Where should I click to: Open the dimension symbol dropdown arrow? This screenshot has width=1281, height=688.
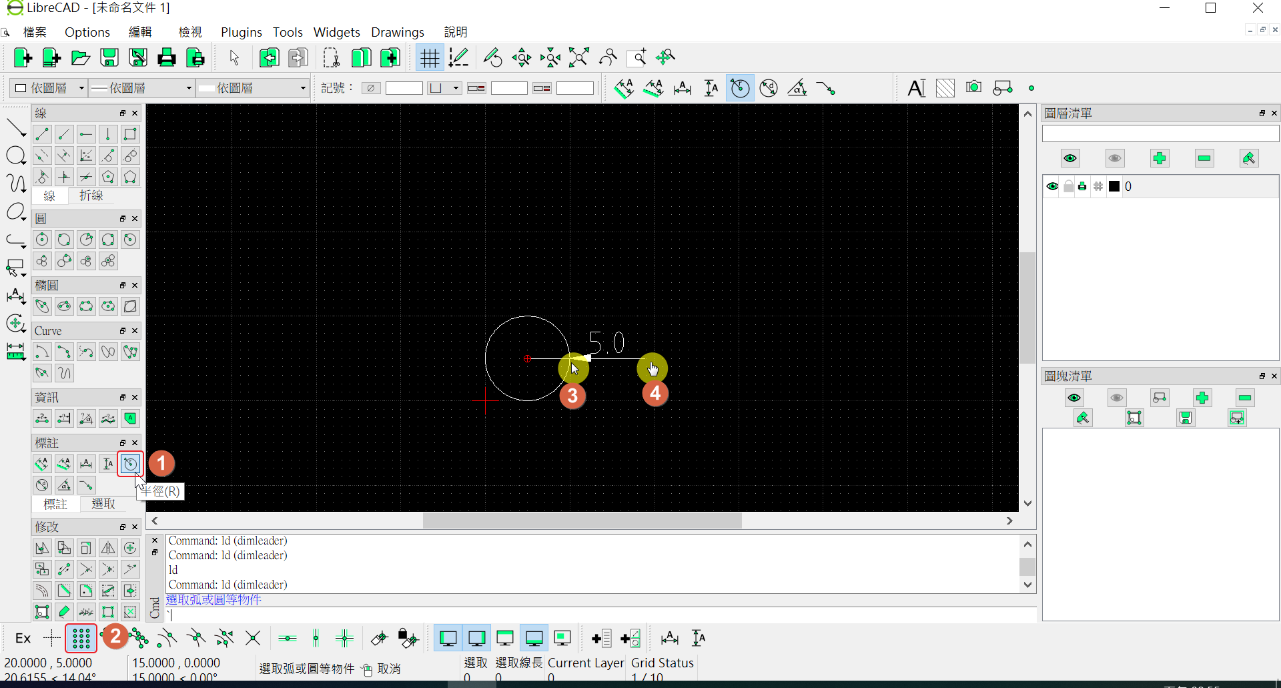(456, 88)
